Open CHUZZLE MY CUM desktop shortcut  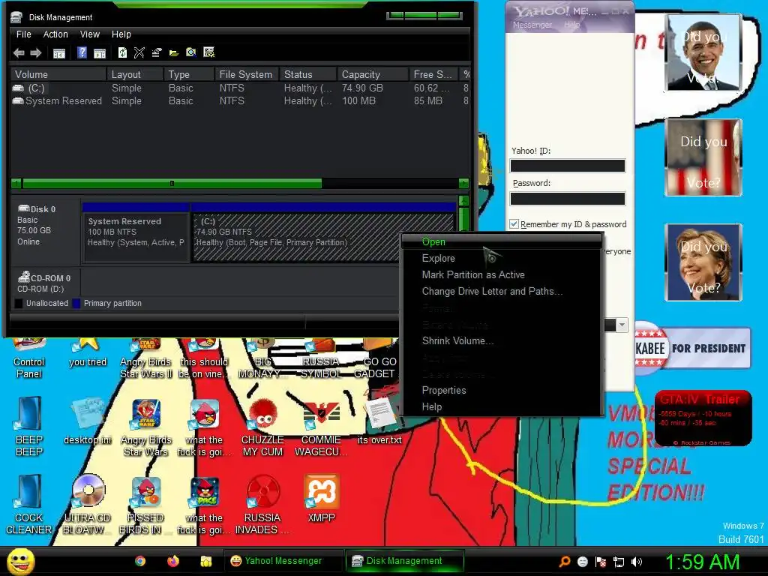pyautogui.click(x=262, y=427)
